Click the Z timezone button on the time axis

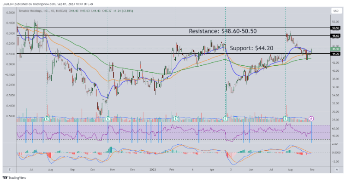click(10, 170)
